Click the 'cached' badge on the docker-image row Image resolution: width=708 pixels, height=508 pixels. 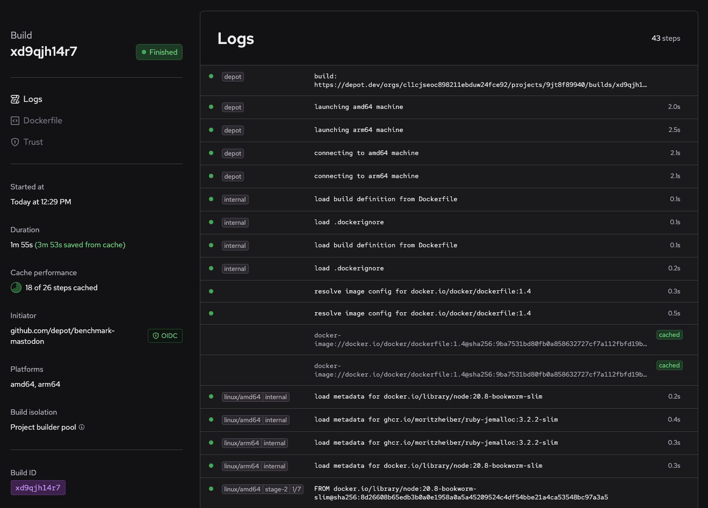click(669, 335)
